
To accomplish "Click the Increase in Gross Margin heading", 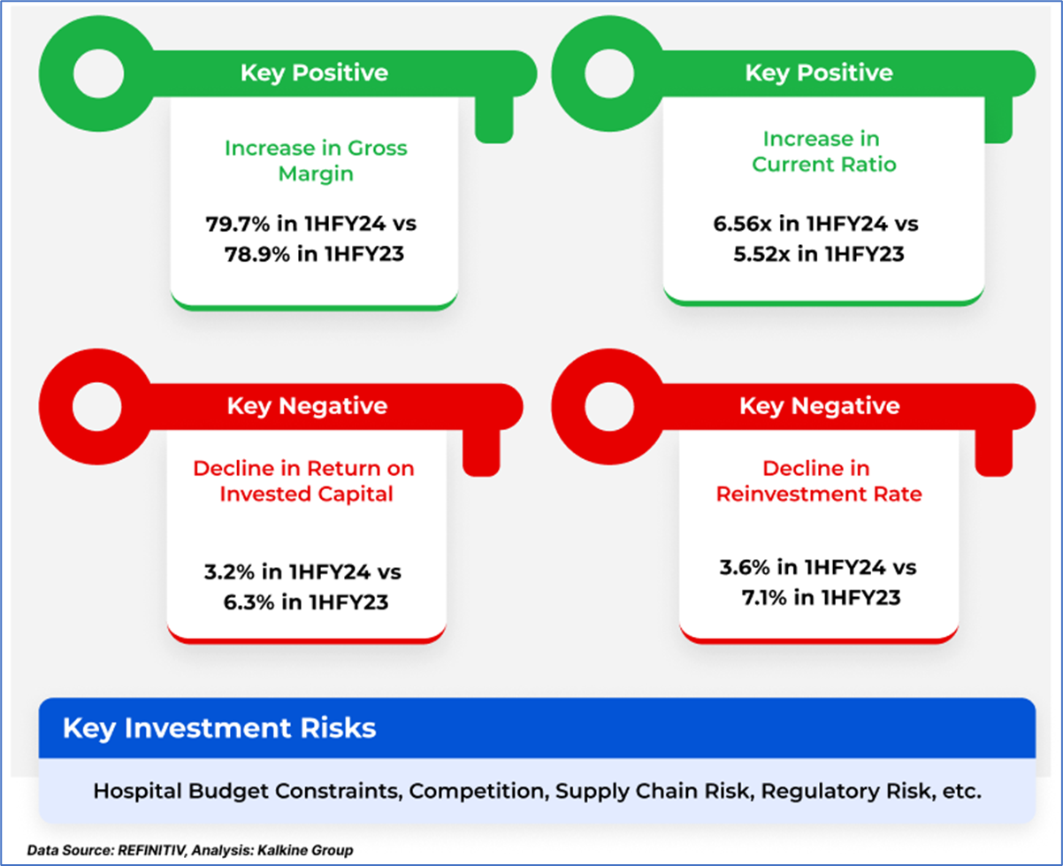I will (316, 160).
